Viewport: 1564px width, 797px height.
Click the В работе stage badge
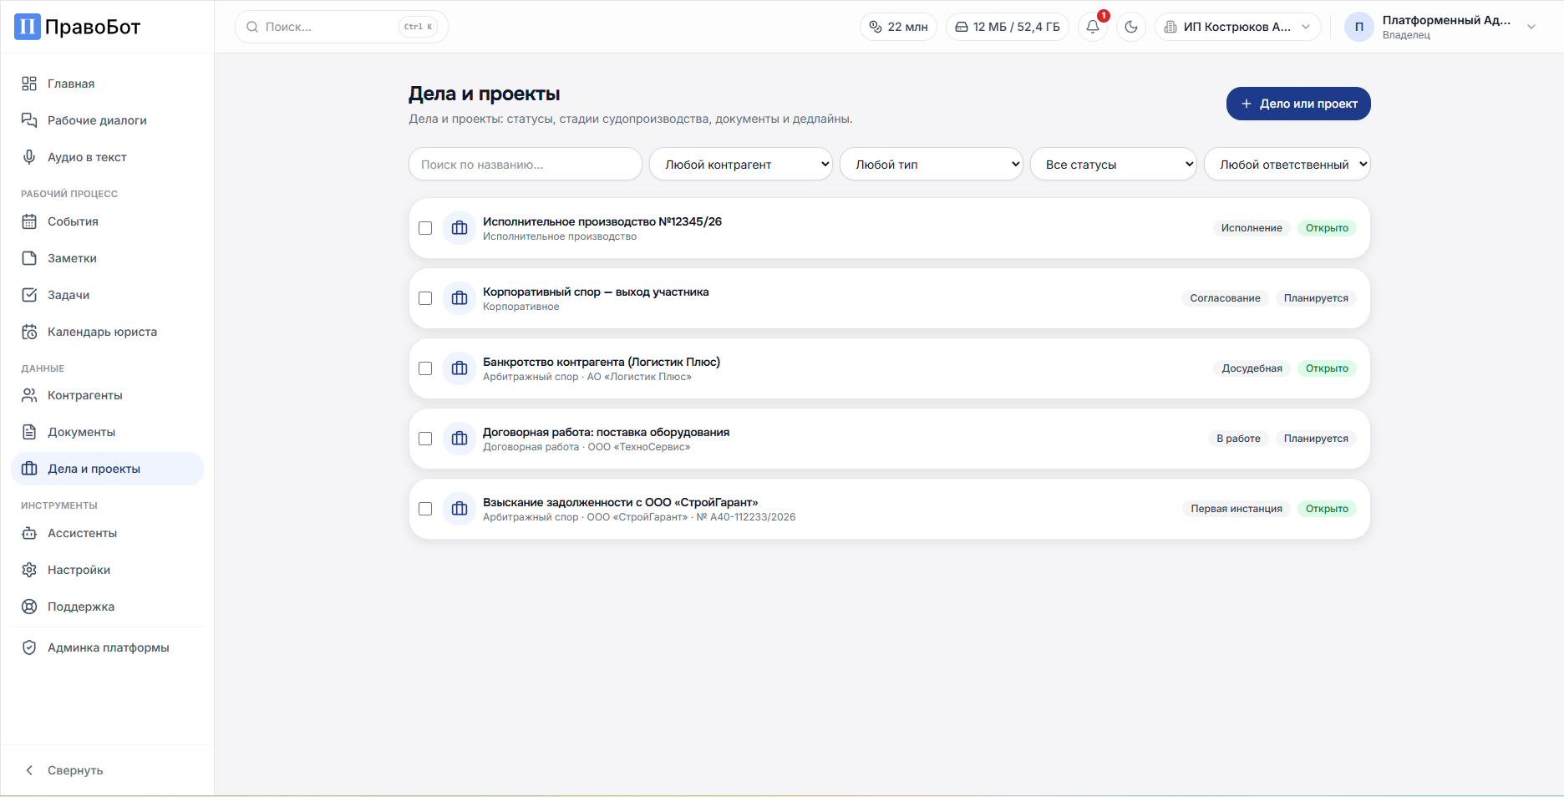[1238, 439]
